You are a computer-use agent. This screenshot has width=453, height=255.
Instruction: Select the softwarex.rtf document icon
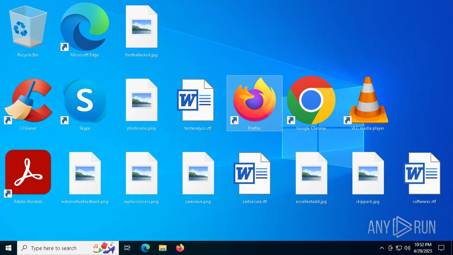click(424, 177)
